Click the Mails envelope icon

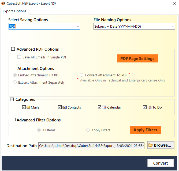[x=28, y=107]
